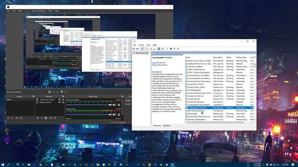Toggle visibility eye of Audio Input Capture source
298x167 pixels.
(x=59, y=100)
